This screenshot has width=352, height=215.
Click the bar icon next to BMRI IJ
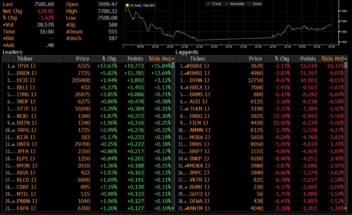(186, 73)
